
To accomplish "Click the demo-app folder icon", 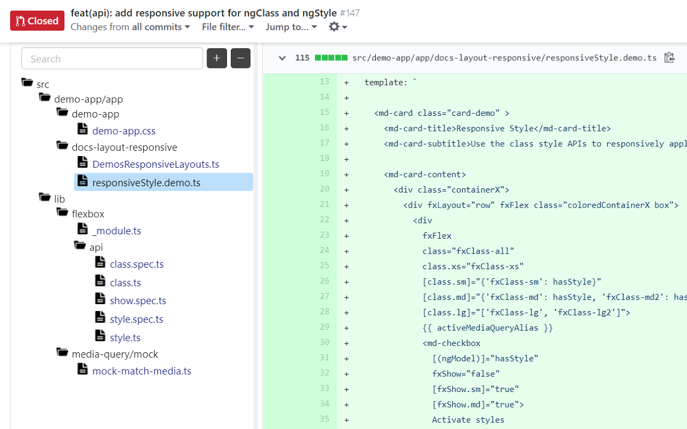I will click(x=62, y=113).
